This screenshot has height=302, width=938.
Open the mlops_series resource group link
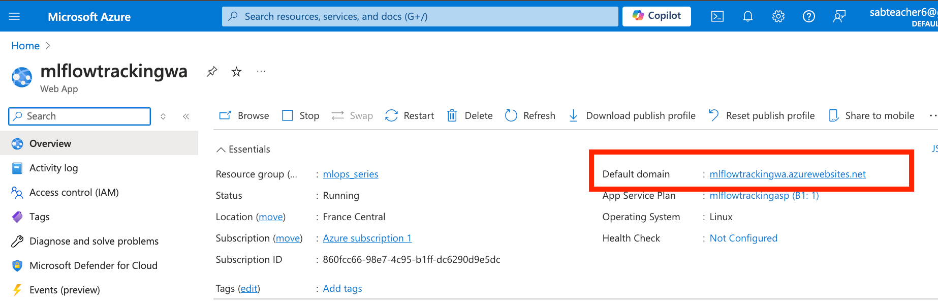[x=351, y=174]
